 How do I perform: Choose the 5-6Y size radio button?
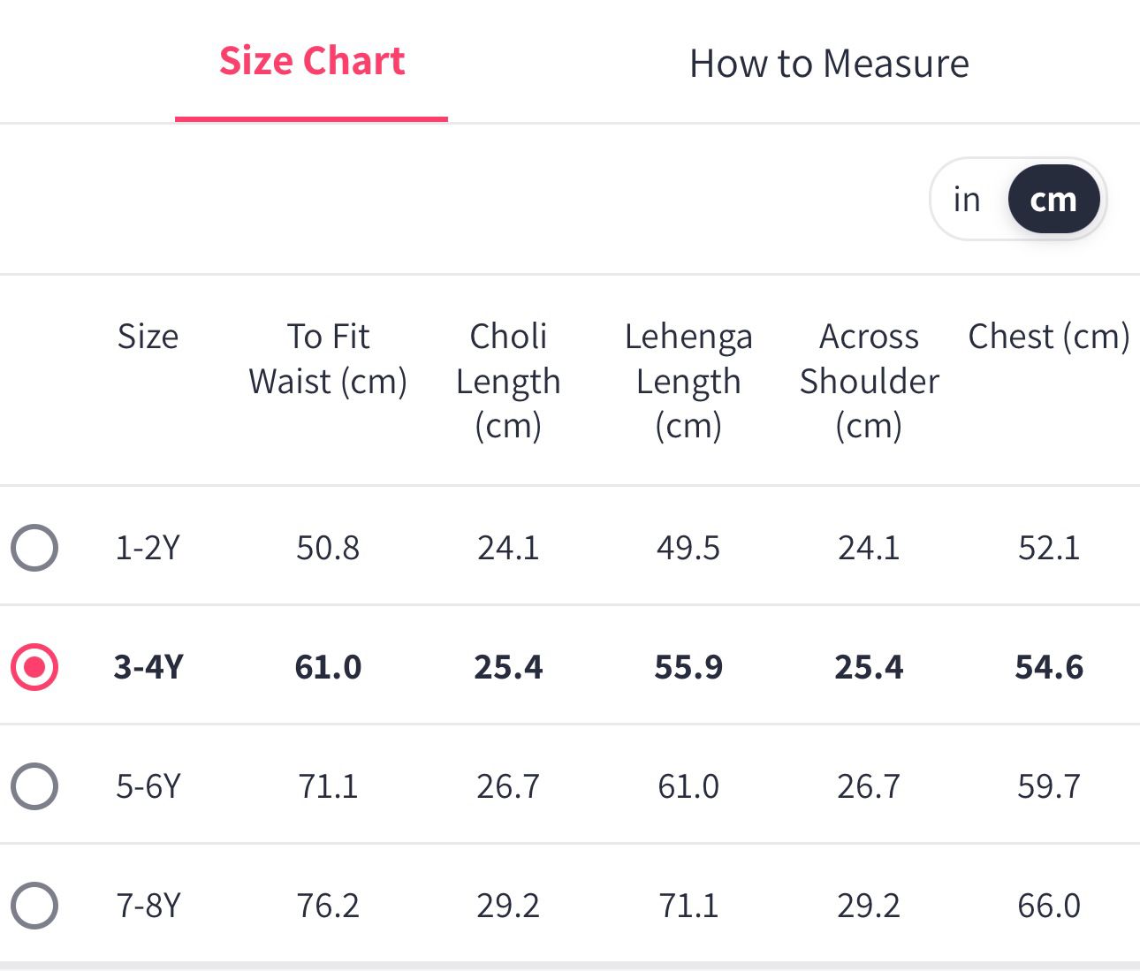tap(34, 786)
